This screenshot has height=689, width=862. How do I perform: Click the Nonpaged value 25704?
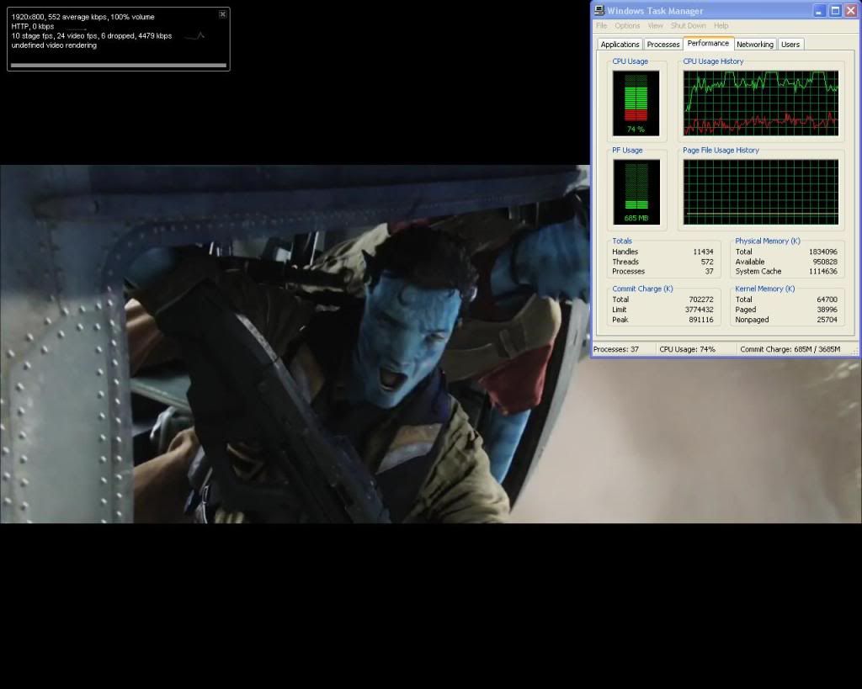point(827,320)
